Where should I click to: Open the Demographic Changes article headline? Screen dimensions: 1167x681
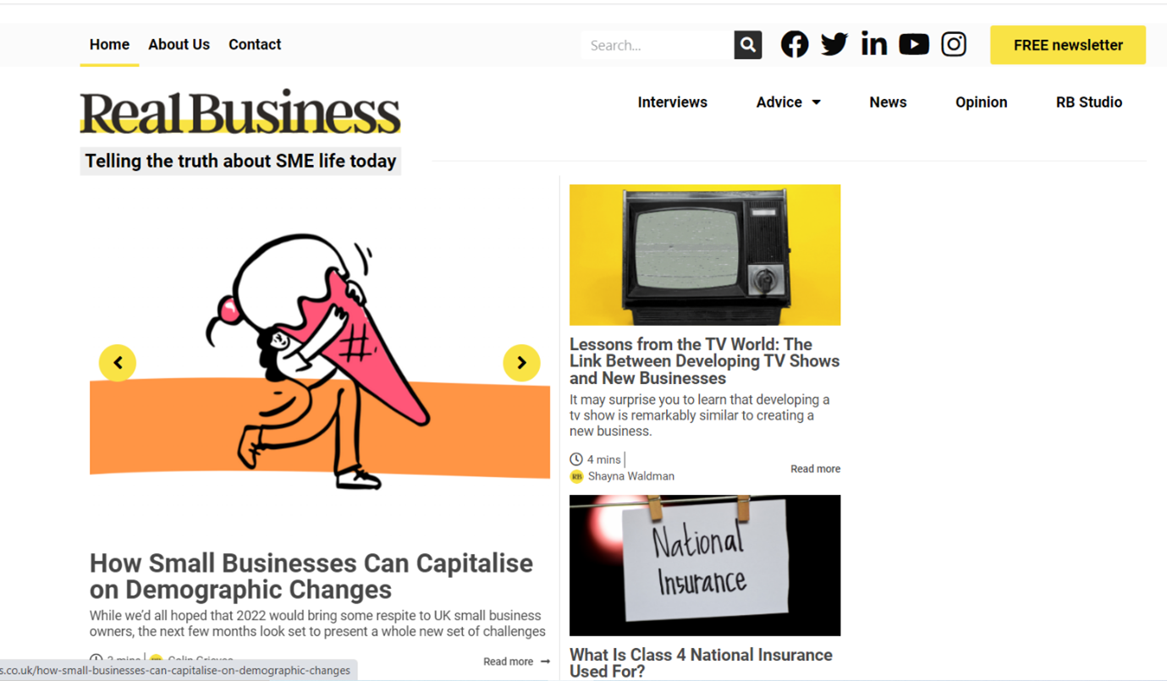311,576
